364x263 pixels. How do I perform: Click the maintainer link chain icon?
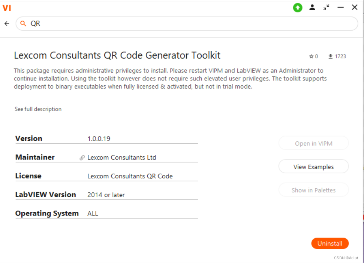coord(82,158)
